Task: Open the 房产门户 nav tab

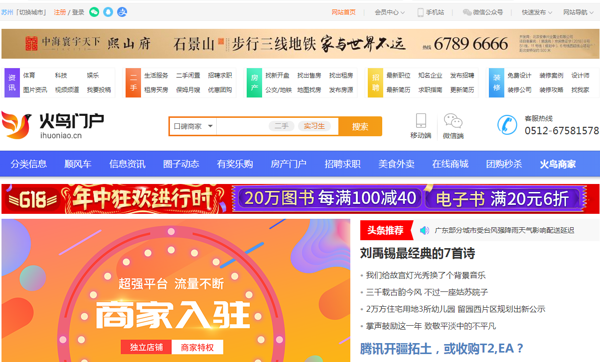Action: click(x=289, y=164)
